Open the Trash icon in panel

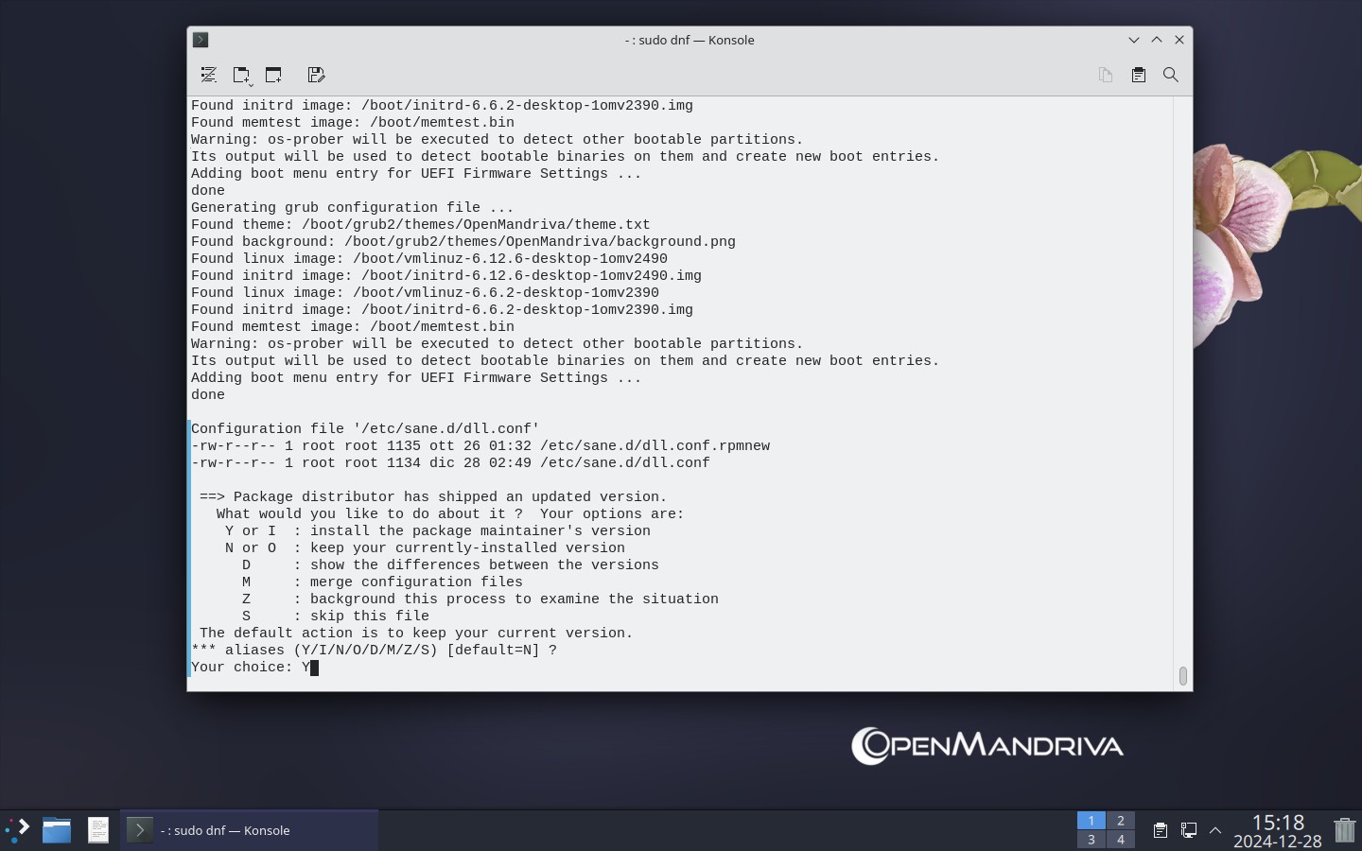tap(1344, 830)
